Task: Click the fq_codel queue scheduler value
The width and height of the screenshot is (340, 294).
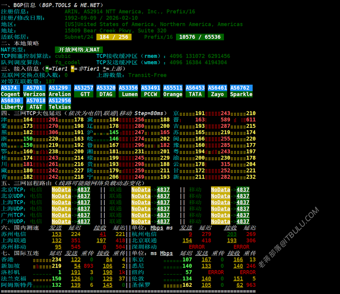Action: point(68,63)
